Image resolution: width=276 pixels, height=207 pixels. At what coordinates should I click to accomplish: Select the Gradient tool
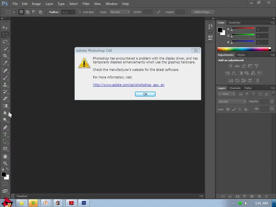click(x=5, y=106)
